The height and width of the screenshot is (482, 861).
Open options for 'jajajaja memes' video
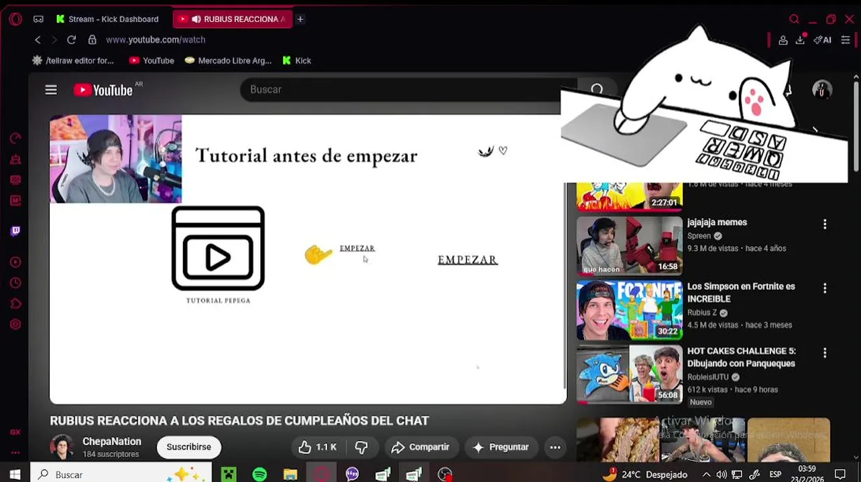tap(825, 224)
